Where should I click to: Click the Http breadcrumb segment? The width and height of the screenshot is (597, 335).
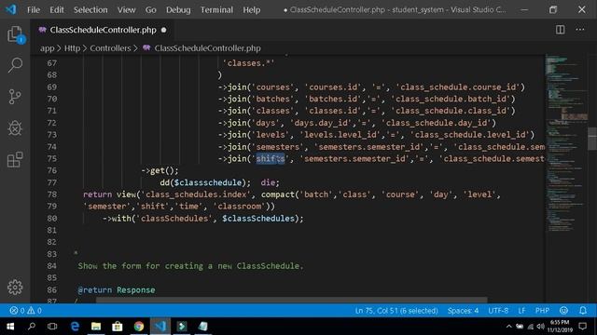pyautogui.click(x=72, y=48)
